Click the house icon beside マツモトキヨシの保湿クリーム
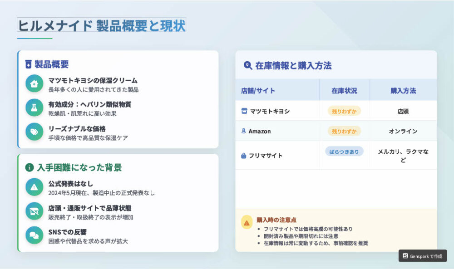 pos(34,83)
